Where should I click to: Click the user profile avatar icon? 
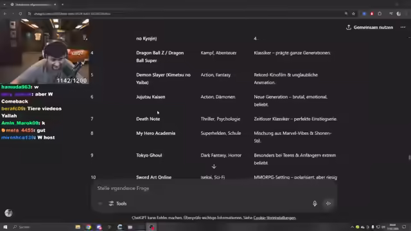8,213
